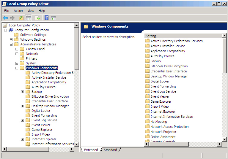Sort by the Setting column header

[183, 36]
